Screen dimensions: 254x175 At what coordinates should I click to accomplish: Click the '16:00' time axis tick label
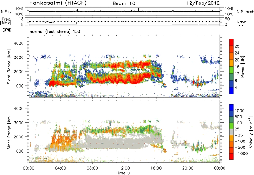coord(156,168)
